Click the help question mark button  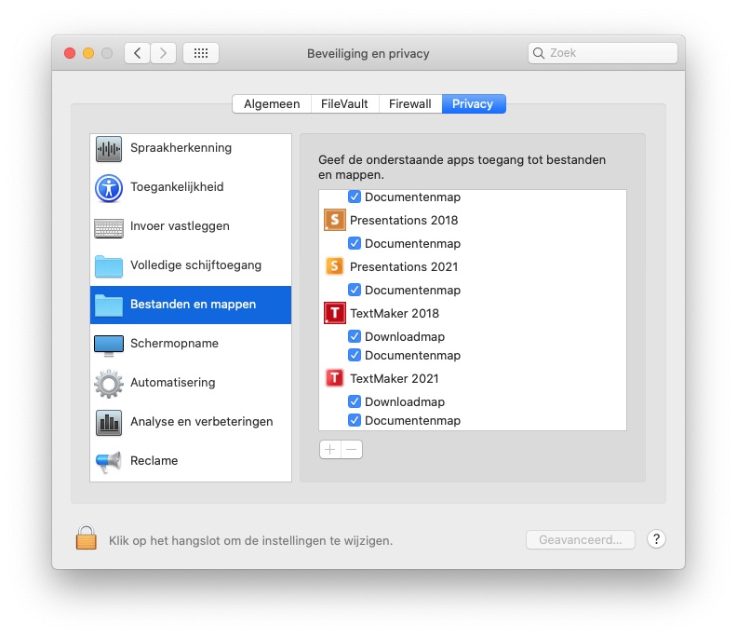tap(656, 539)
